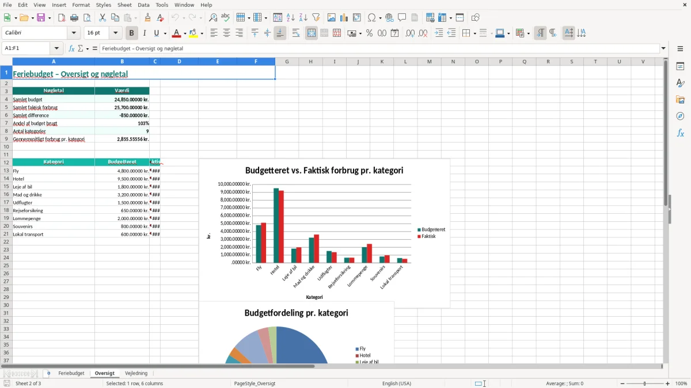Open the File menu
The width and height of the screenshot is (691, 388).
coord(7,5)
